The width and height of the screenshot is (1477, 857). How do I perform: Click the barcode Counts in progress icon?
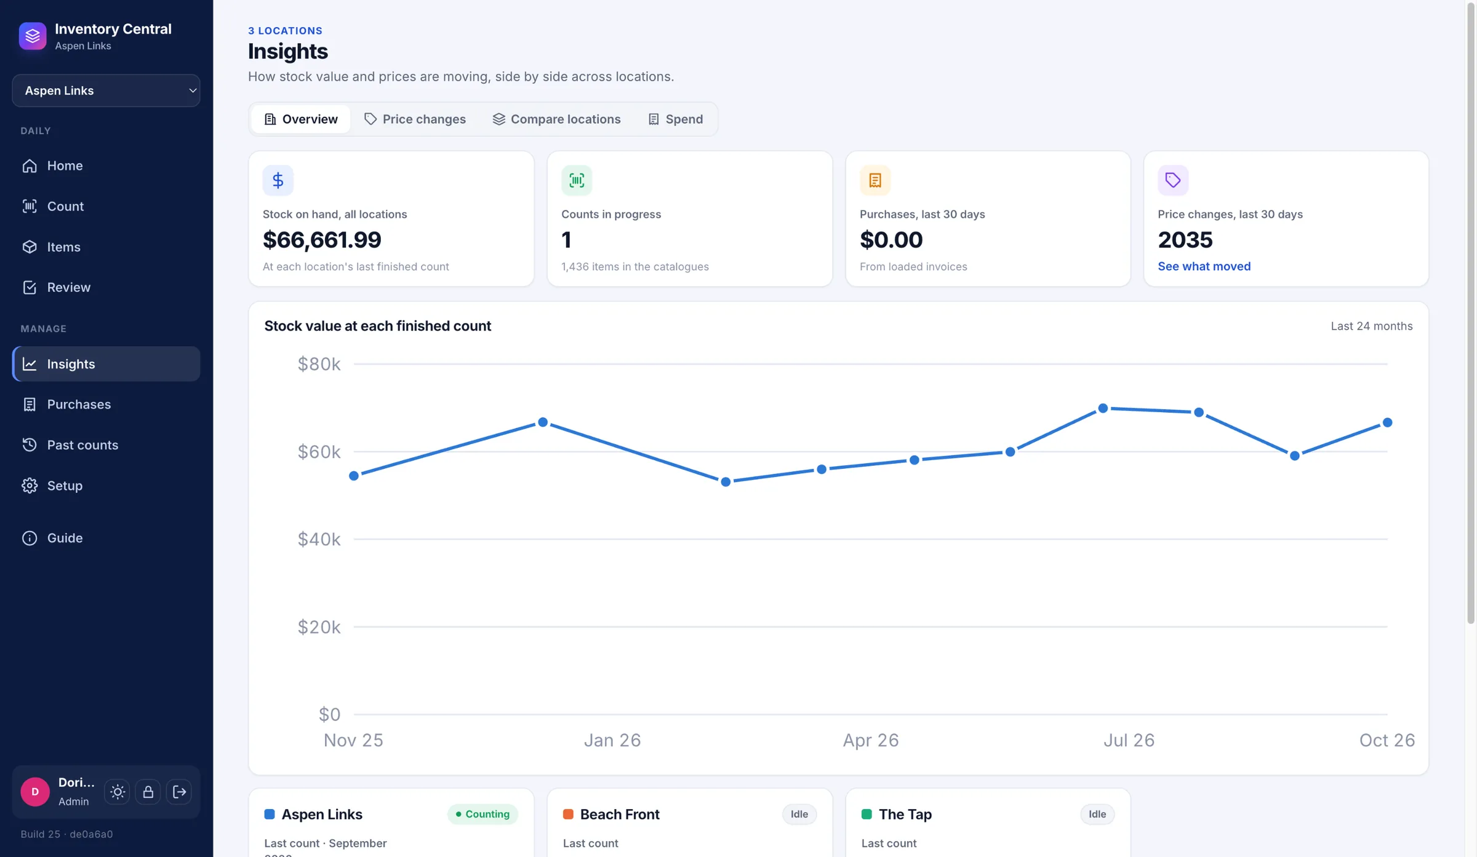(x=577, y=180)
